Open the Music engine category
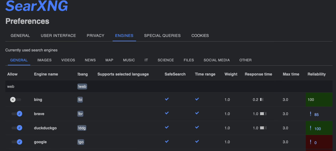This screenshot has width=336, height=151. click(129, 60)
